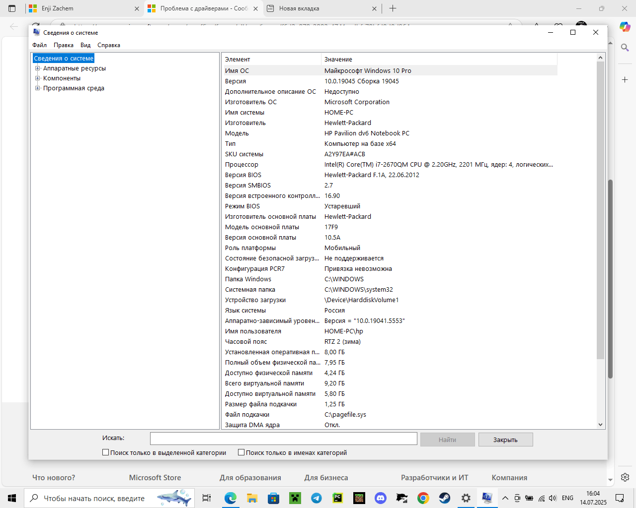
Task: Select Компоненты in the tree
Action: pyautogui.click(x=62, y=78)
